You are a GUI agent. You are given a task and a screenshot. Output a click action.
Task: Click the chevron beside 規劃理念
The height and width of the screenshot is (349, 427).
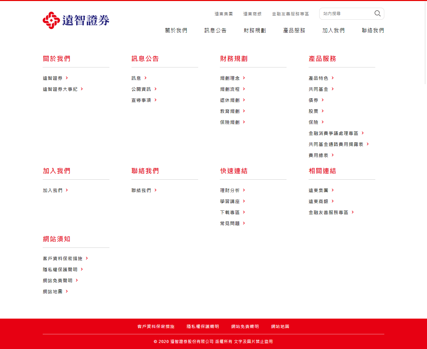click(x=244, y=78)
